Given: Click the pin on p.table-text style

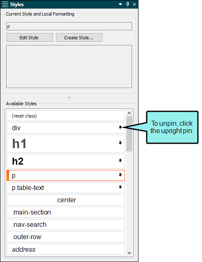Looking at the screenshot, I should (x=120, y=187).
